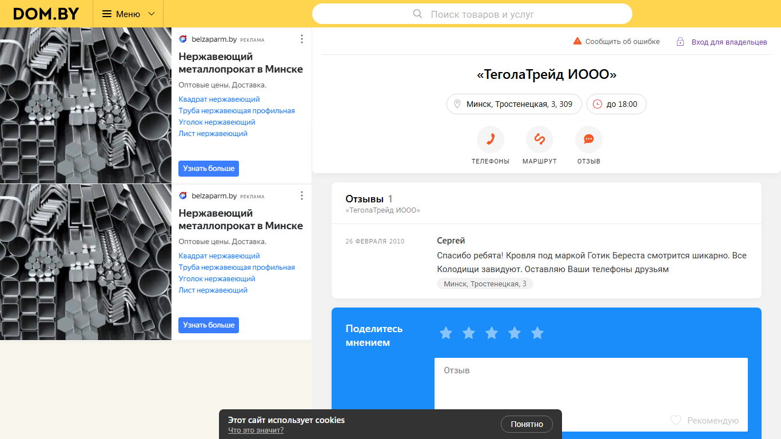Click Лист нержавеющий in second ad
The width and height of the screenshot is (781, 439).
[213, 290]
